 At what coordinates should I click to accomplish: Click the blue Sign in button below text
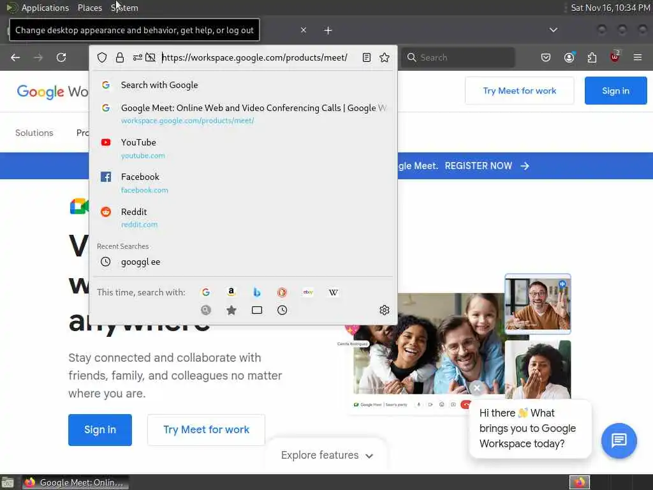100,429
